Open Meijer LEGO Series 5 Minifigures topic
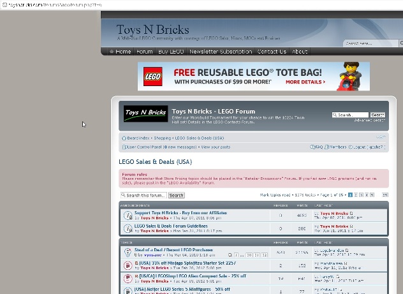 182,289
